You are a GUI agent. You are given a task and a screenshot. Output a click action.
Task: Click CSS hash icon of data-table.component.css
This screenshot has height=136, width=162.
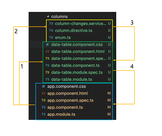(x=47, y=44)
